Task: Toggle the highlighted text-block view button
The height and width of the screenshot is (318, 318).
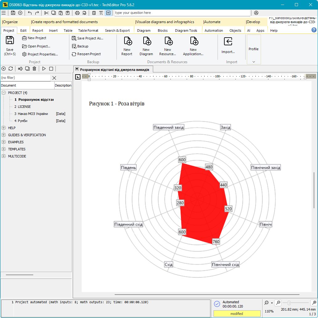Action: coord(108,13)
